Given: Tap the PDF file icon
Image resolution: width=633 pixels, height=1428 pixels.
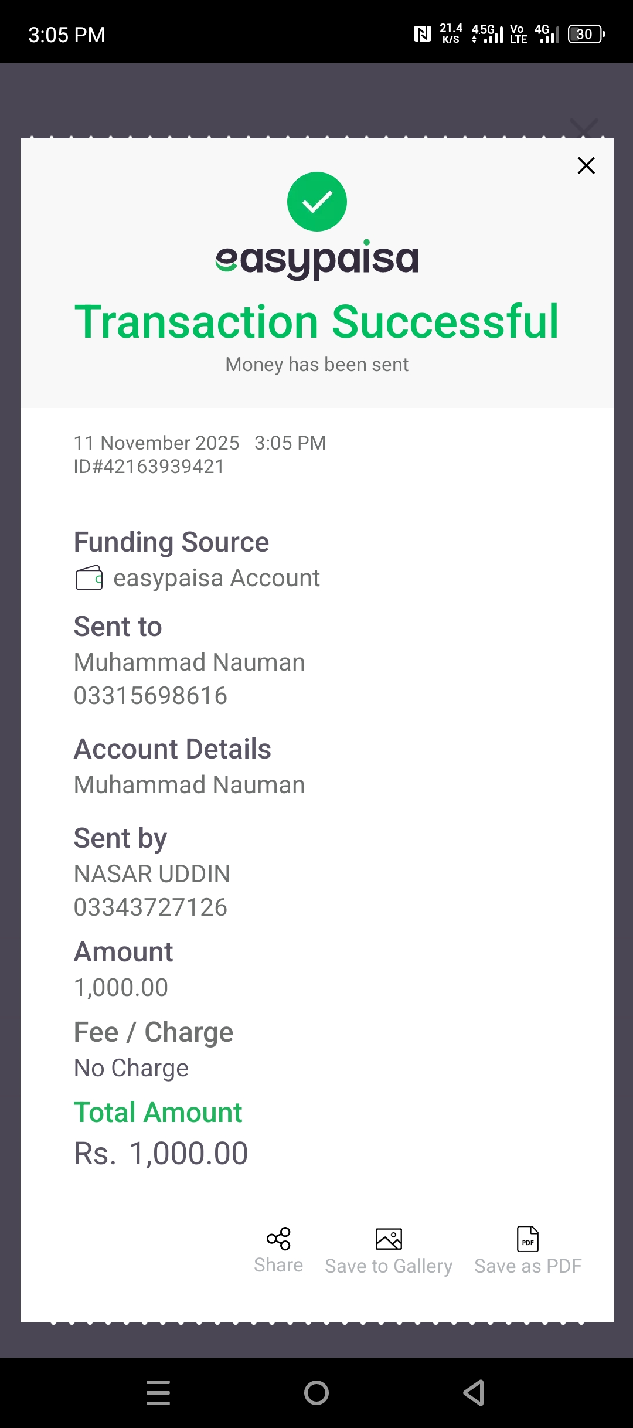Looking at the screenshot, I should pyautogui.click(x=527, y=1239).
